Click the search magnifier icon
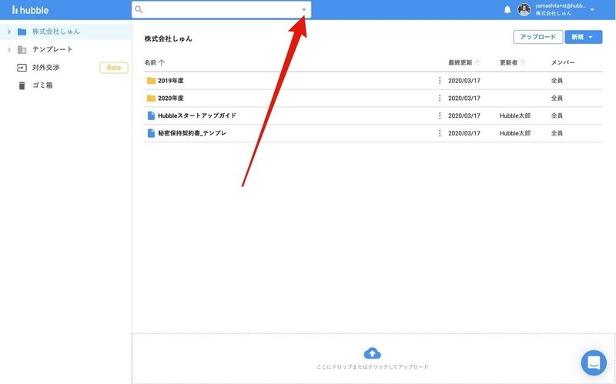 tap(139, 9)
